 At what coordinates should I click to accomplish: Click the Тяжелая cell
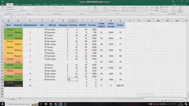(x=18, y=74)
